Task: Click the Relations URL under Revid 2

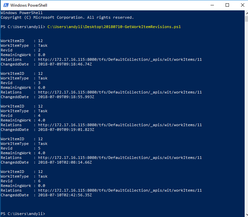Action: click(x=120, y=59)
